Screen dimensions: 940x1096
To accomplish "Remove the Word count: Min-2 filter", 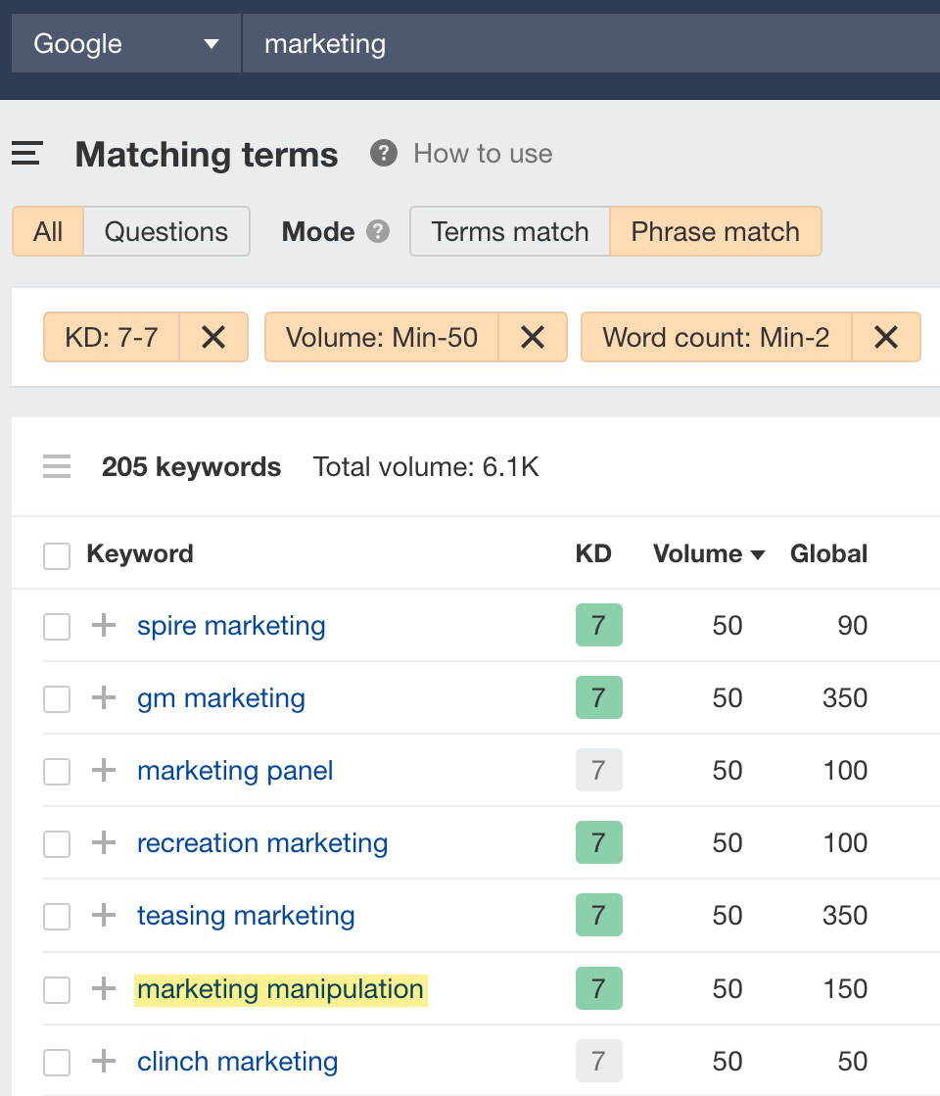I will [885, 338].
